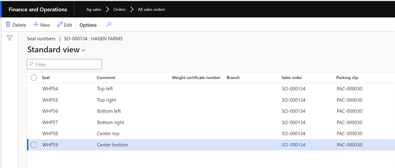Click the New plus icon
This screenshot has height=168, width=395.
(x=36, y=25)
